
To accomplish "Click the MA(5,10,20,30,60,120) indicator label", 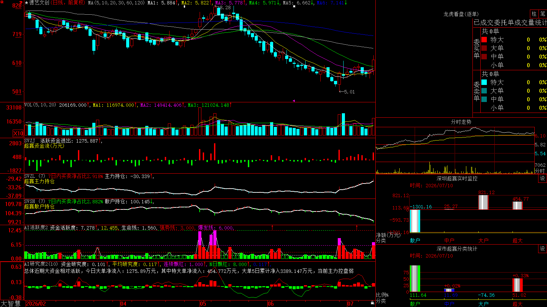I will coord(117,3).
